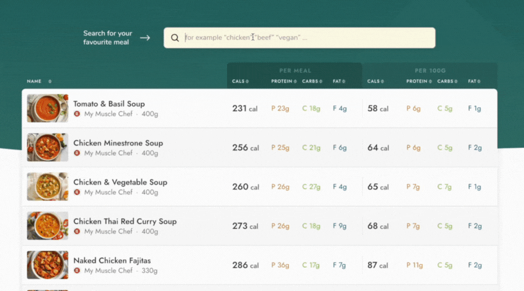Click '330g' weight in Naked Chicken Fajitas row

(x=150, y=271)
